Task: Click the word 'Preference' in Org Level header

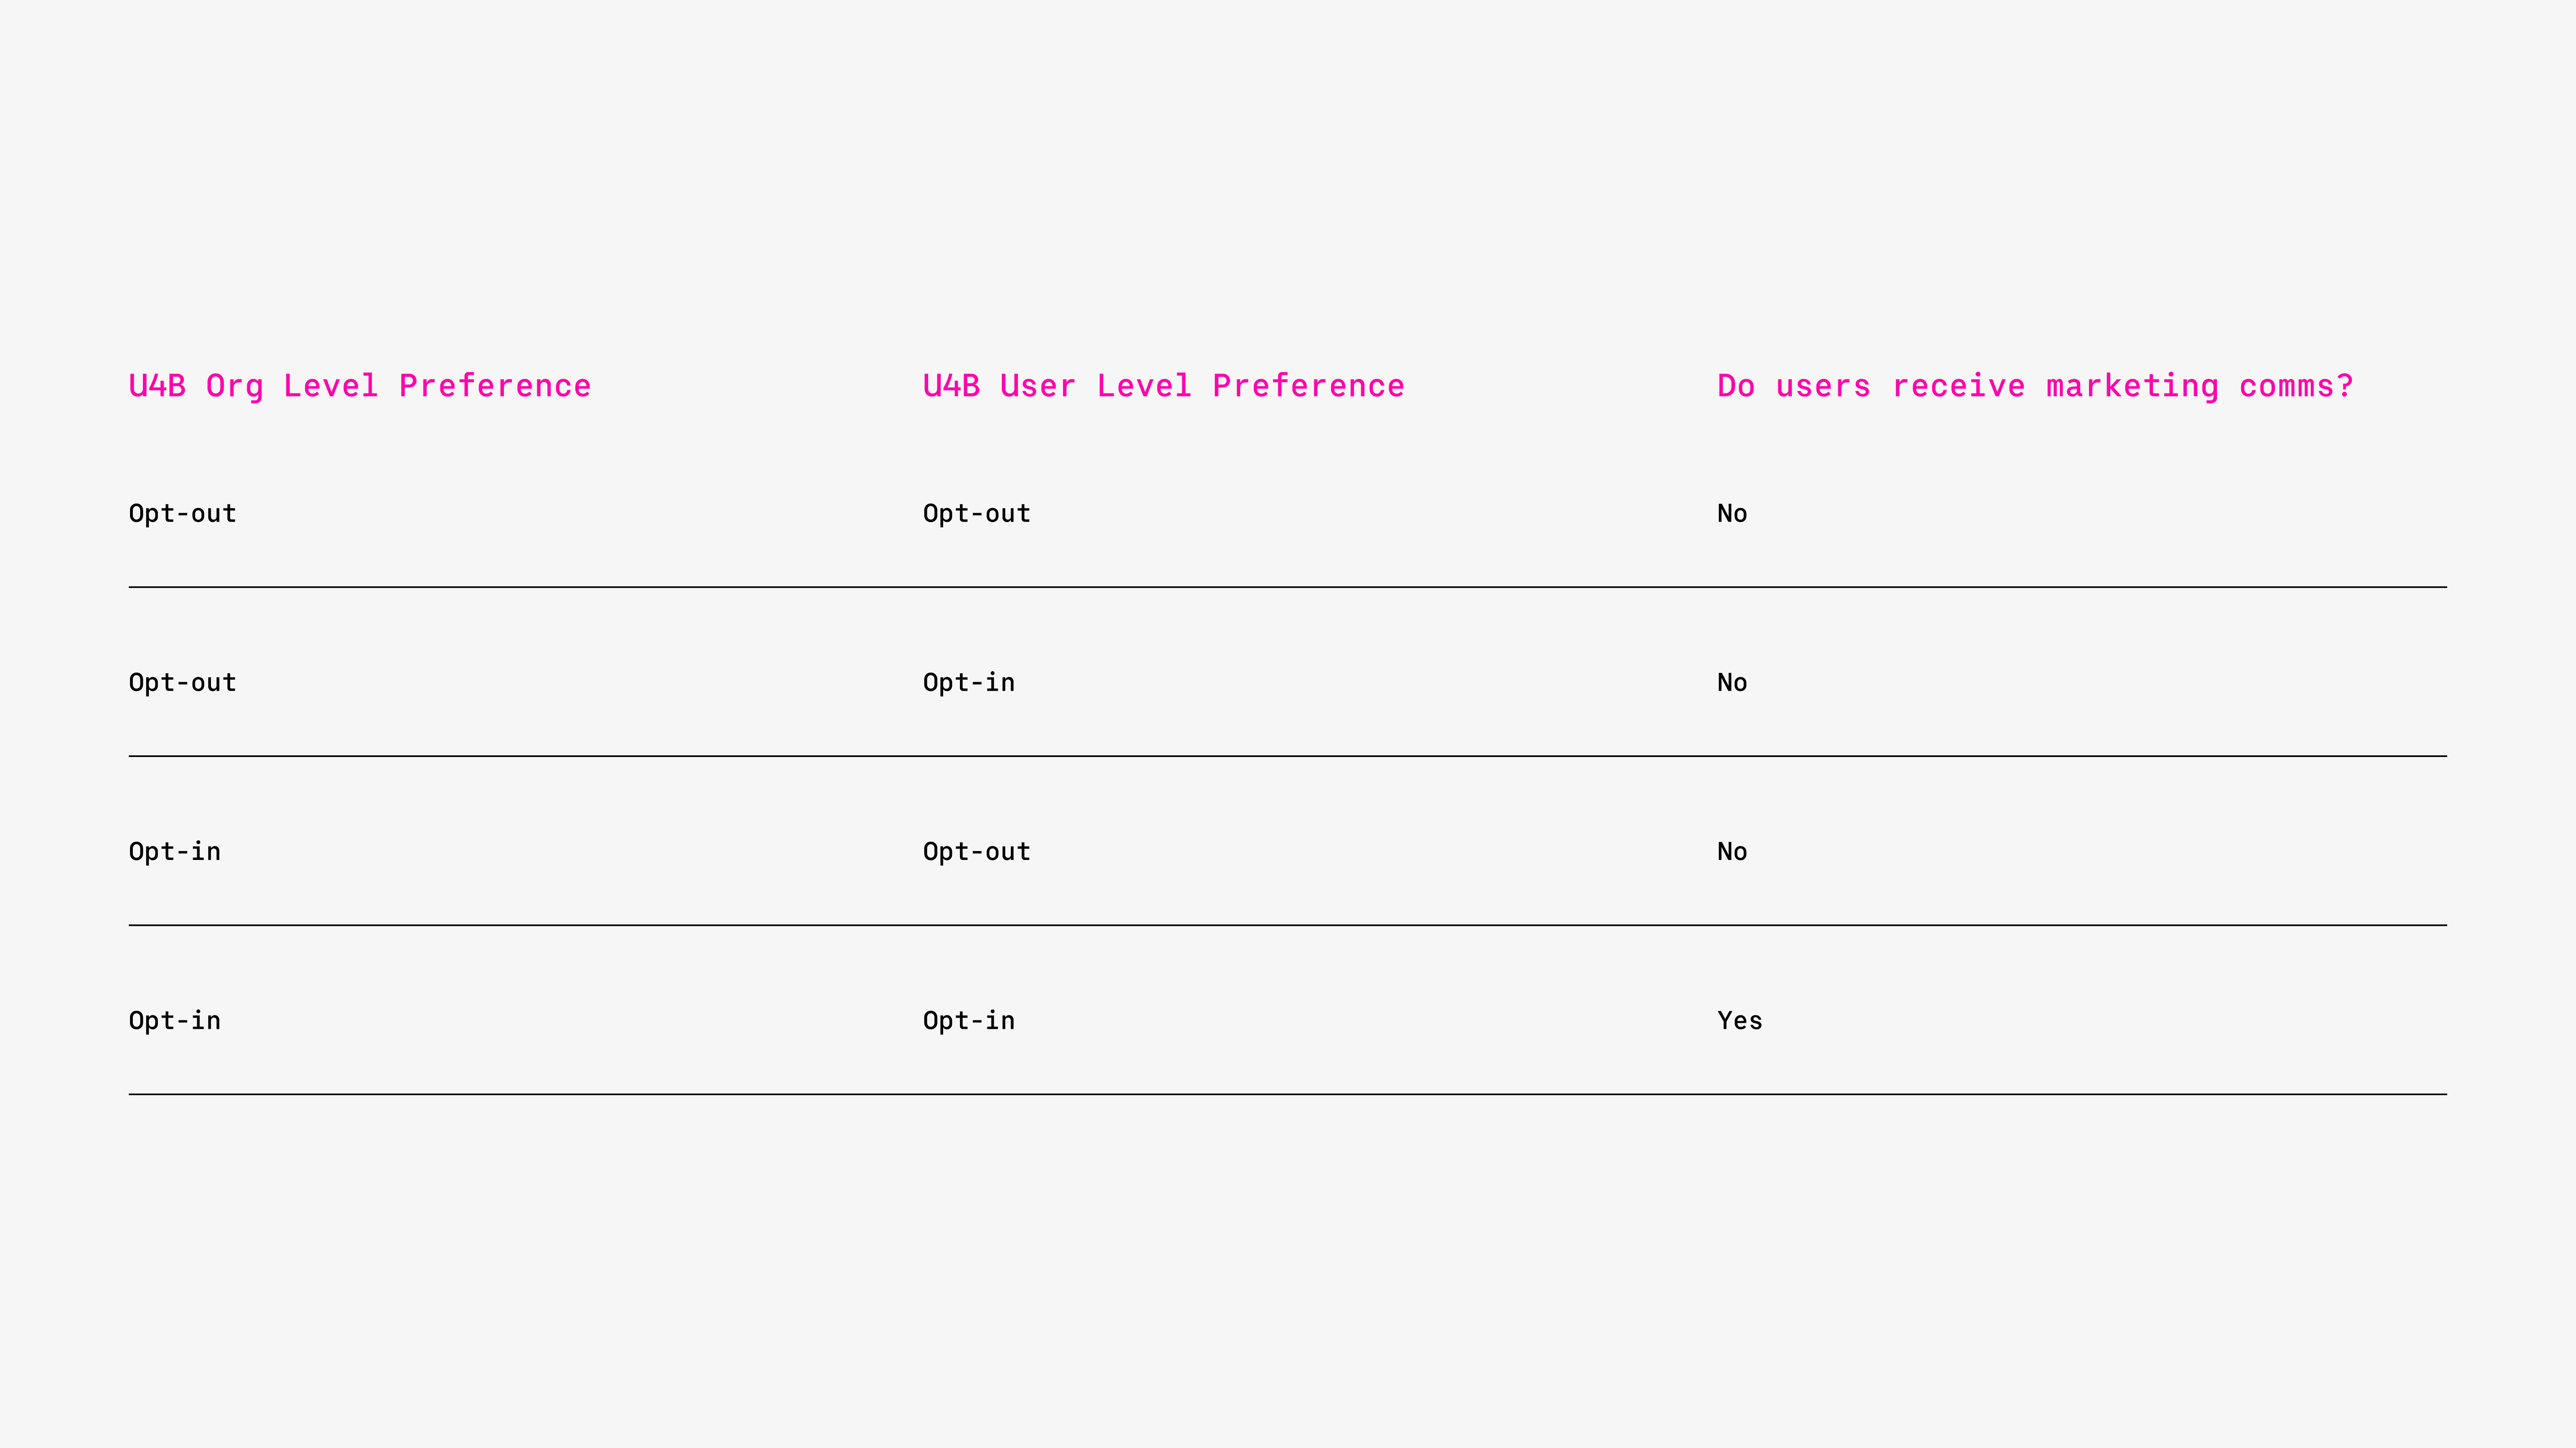Action: 495,386
